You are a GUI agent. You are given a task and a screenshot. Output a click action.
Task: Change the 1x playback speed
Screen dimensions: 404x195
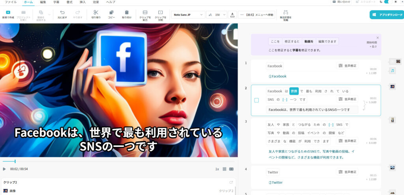[x=217, y=169]
